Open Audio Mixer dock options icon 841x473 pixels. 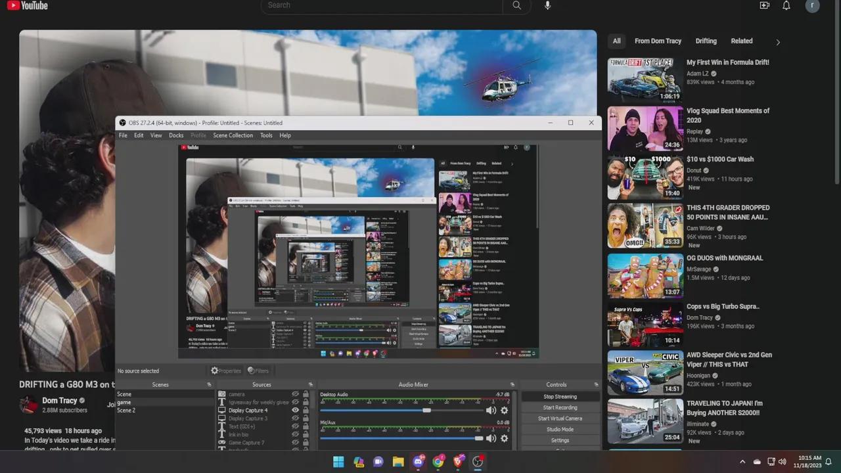coord(512,385)
